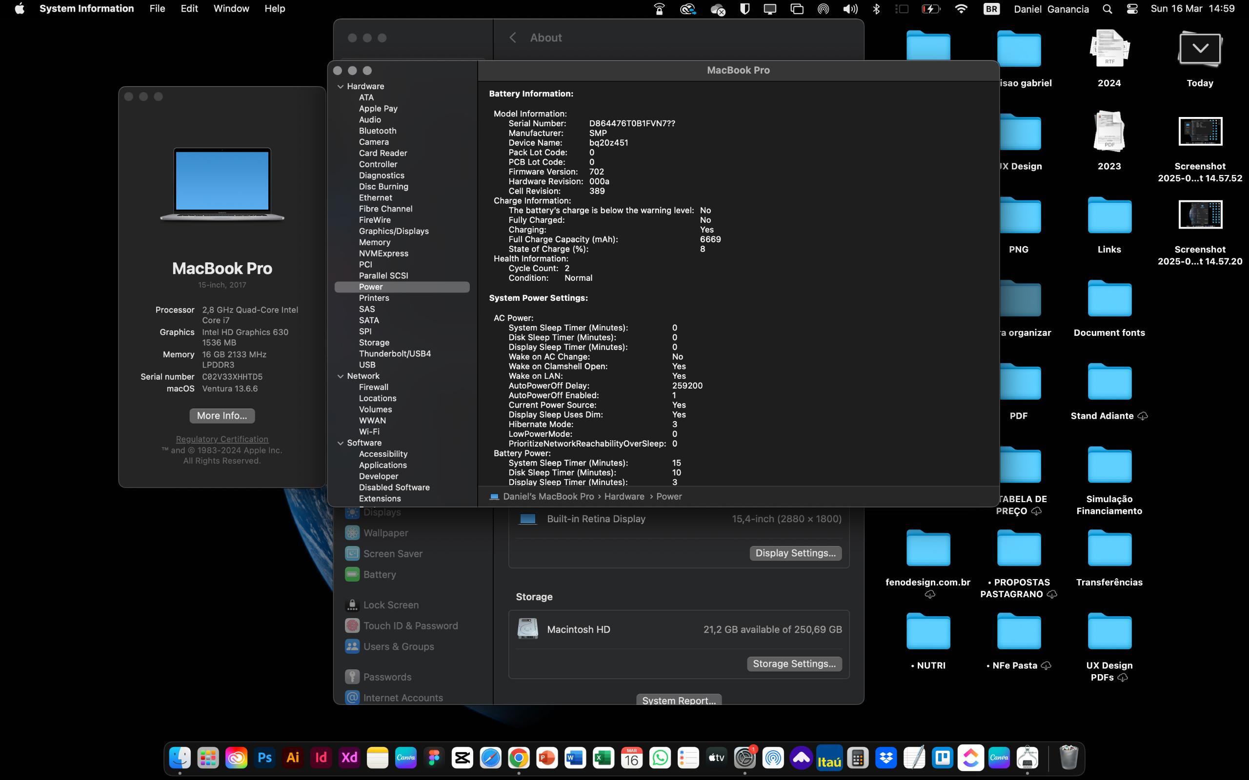Select Bluetooth in the Hardware list
1249x780 pixels.
tap(378, 131)
